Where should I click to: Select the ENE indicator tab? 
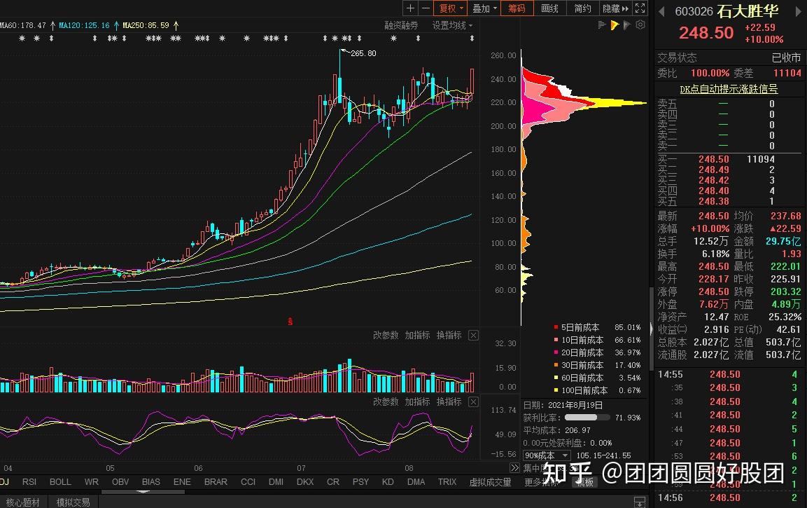point(182,482)
